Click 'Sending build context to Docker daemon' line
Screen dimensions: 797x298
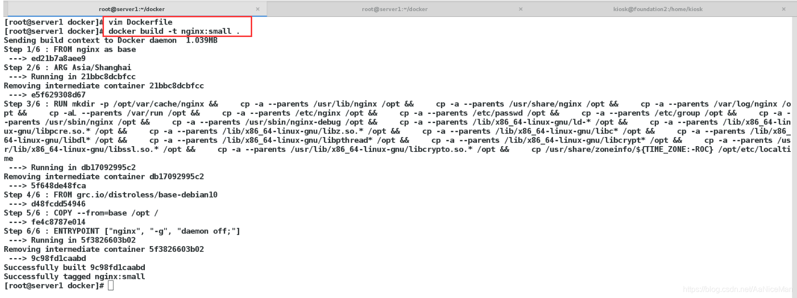(x=111, y=40)
